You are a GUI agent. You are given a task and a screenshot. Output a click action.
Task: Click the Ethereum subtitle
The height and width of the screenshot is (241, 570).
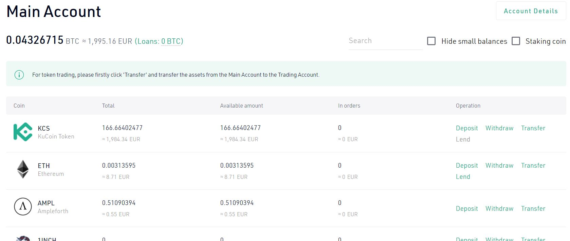[51, 174]
